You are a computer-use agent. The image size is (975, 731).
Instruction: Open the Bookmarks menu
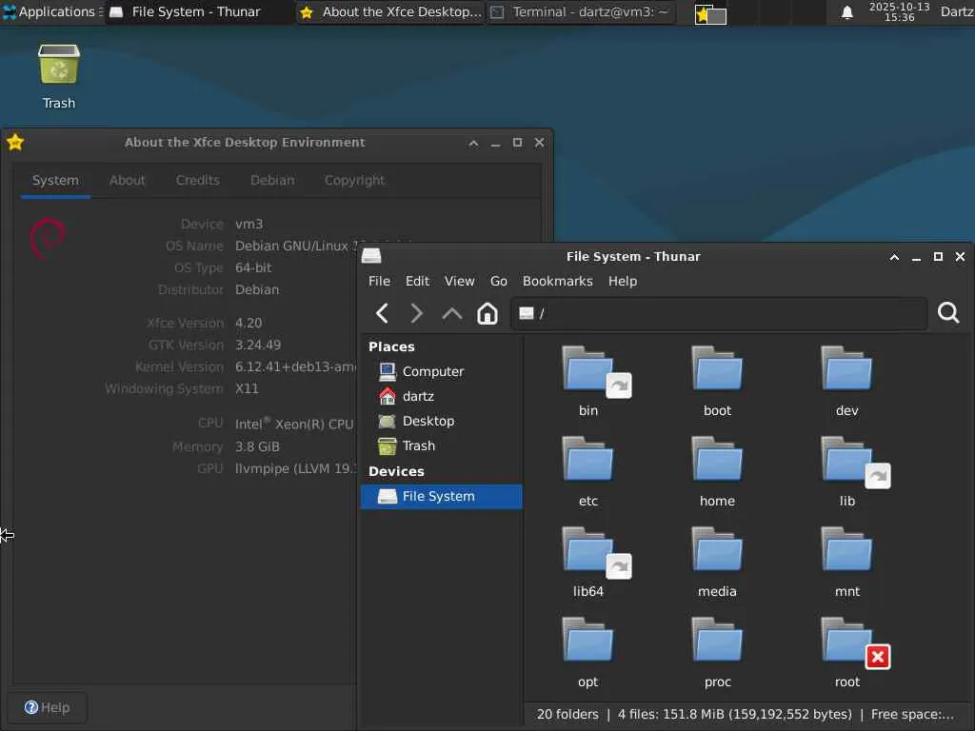558,281
